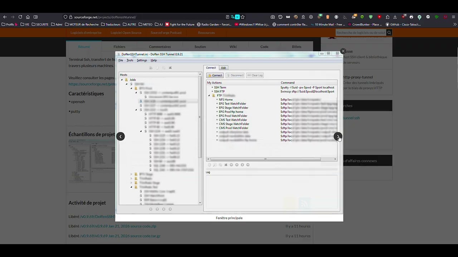This screenshot has width=458, height=257.
Task: Open the browser downloads icon
Action: click(395, 17)
